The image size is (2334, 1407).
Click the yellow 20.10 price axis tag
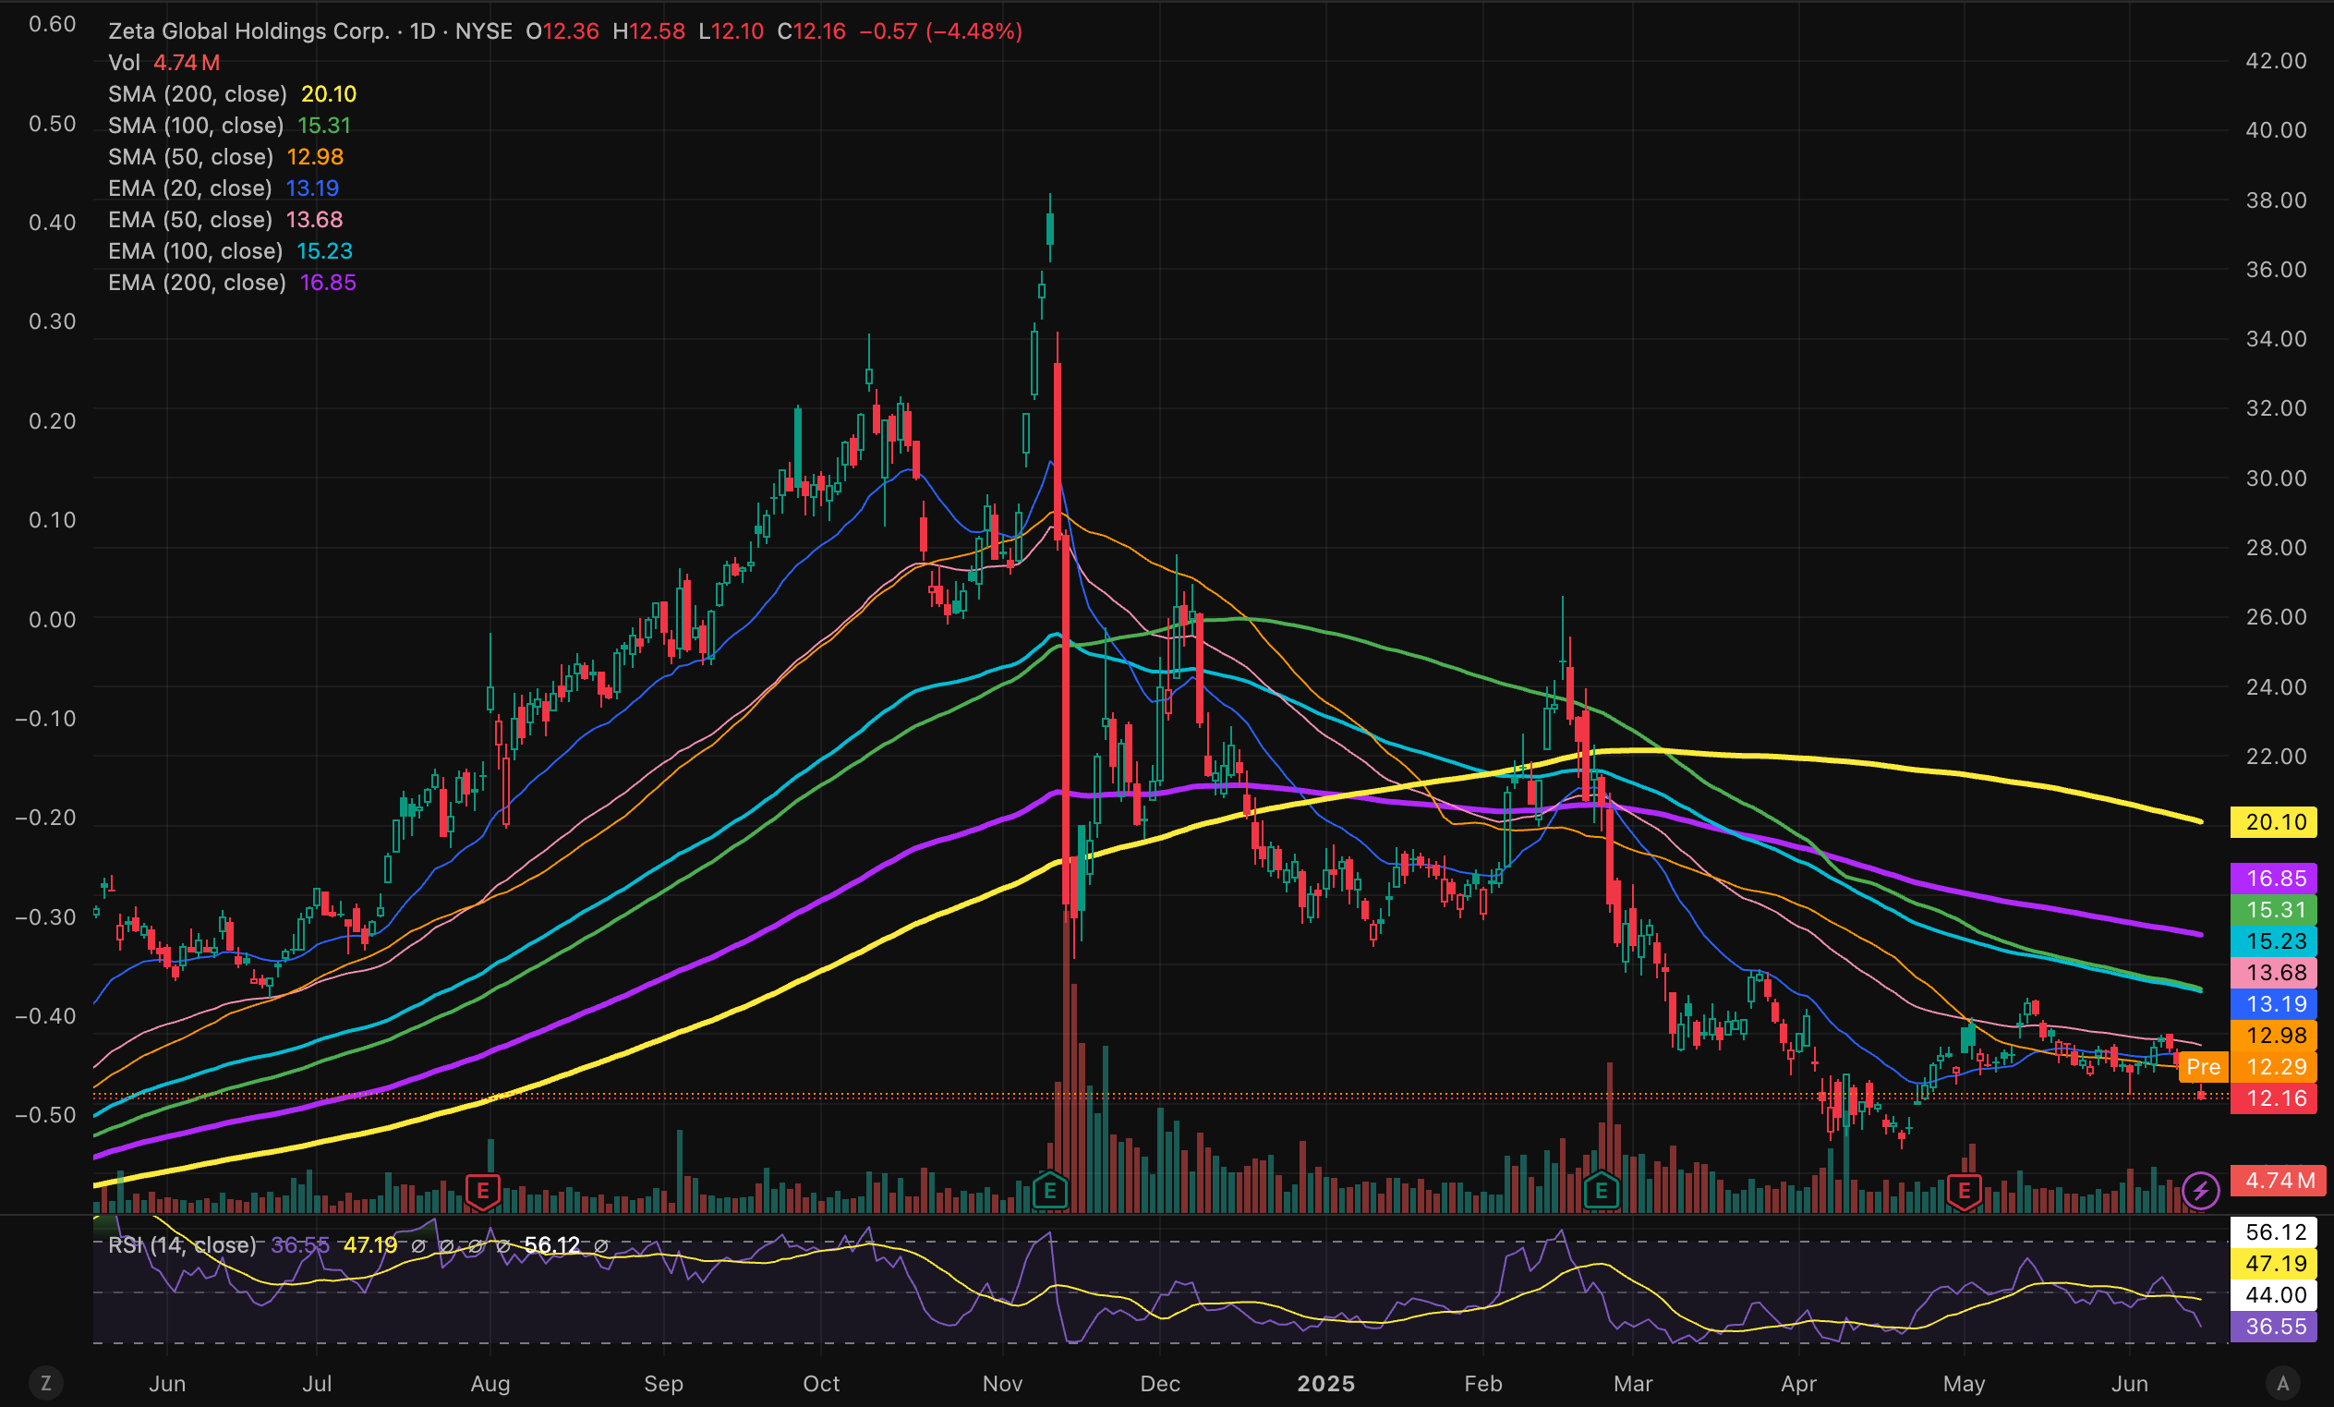tap(2274, 821)
